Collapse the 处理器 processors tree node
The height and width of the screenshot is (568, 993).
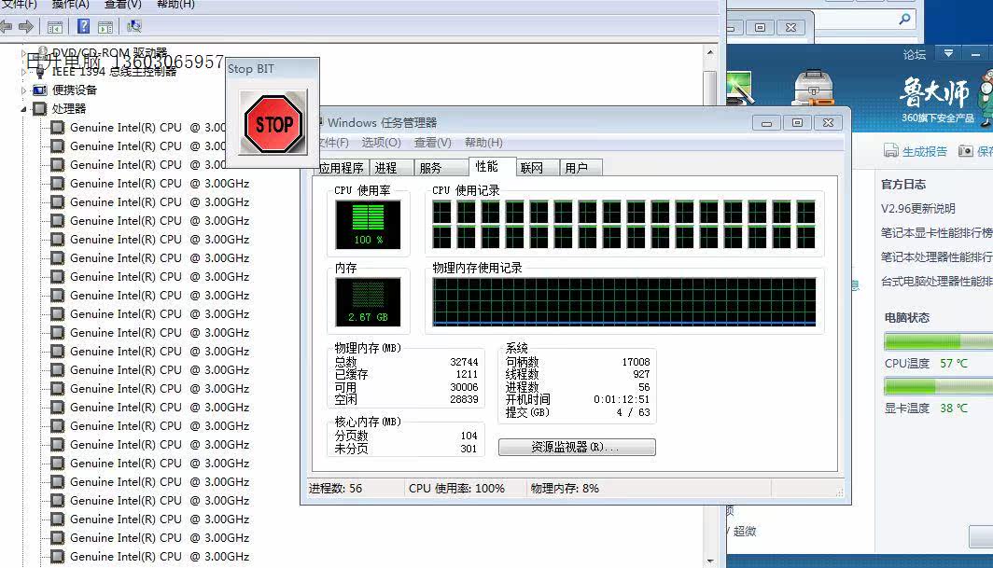pyautogui.click(x=24, y=109)
